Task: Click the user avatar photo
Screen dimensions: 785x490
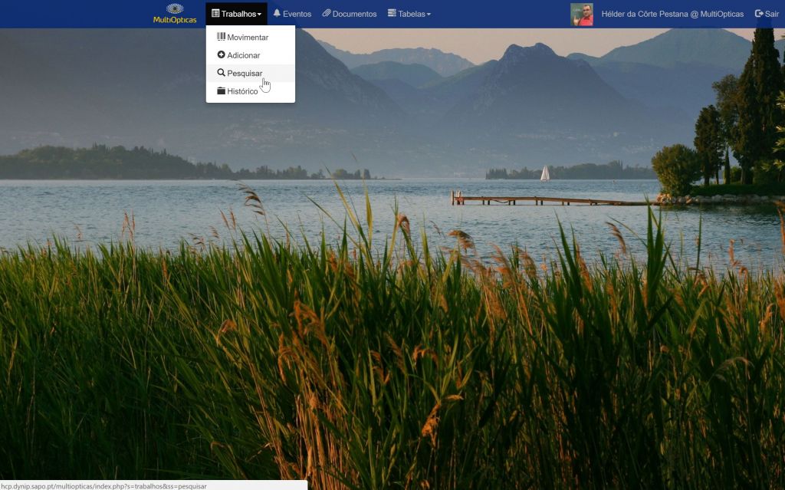Action: coord(582,14)
